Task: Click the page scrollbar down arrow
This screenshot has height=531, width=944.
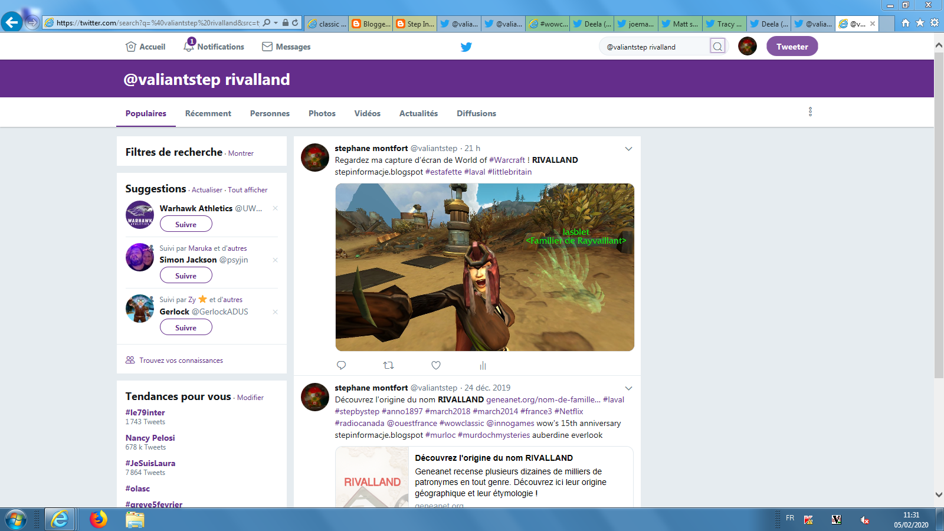Action: point(939,494)
